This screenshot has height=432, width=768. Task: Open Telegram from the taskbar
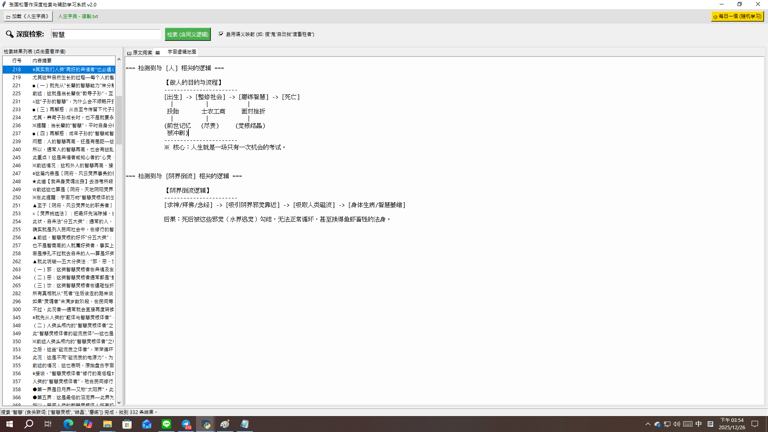point(186,424)
